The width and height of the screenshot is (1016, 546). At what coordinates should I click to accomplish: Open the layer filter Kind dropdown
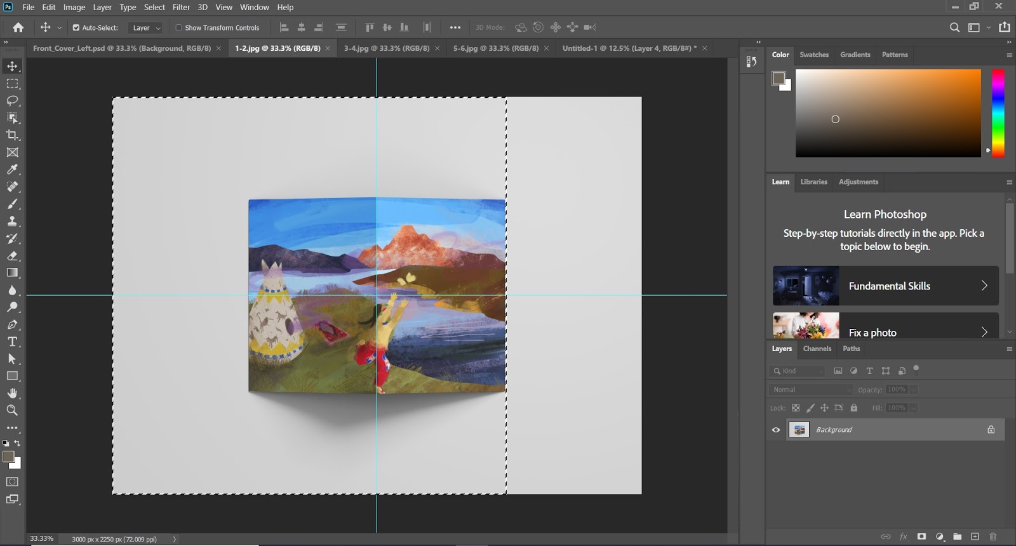[x=798, y=371]
